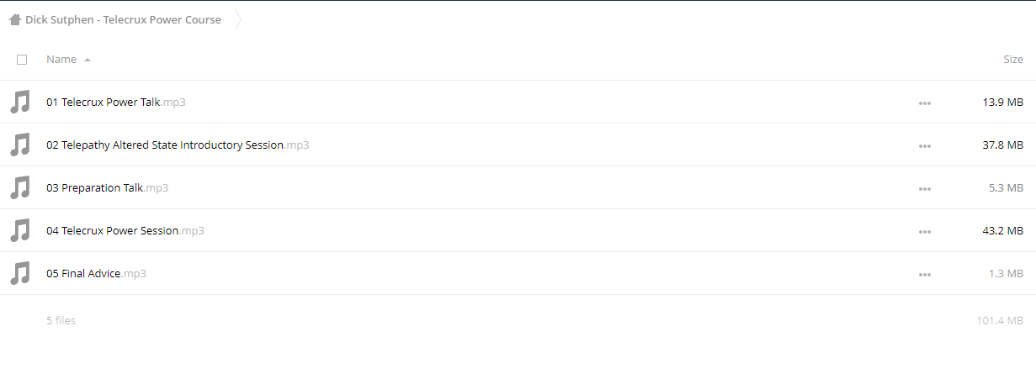
Task: Sort files by the Size column
Action: [x=1013, y=60]
